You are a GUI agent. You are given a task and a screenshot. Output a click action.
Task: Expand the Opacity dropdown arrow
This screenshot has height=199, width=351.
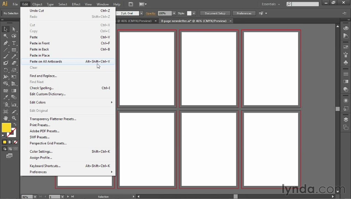174,13
